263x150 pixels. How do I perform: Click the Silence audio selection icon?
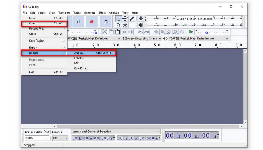[131, 32]
